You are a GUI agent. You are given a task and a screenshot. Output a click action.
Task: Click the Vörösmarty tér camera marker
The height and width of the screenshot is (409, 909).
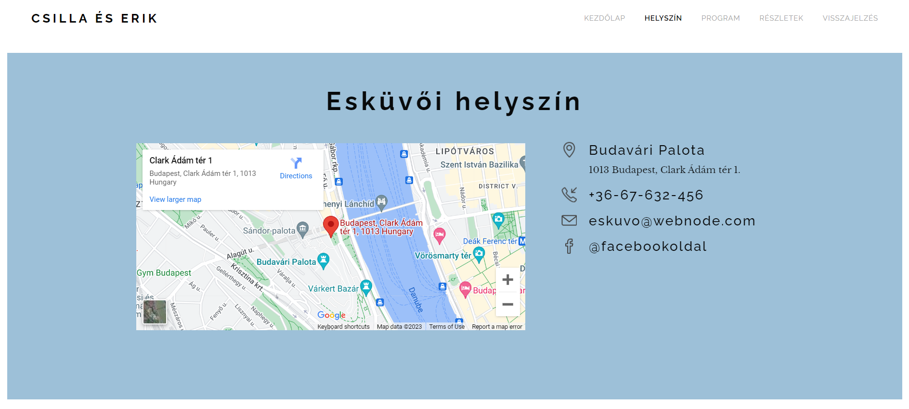coord(479,254)
